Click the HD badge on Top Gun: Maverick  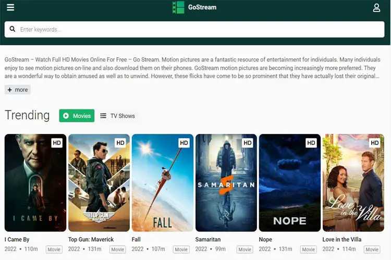point(120,143)
